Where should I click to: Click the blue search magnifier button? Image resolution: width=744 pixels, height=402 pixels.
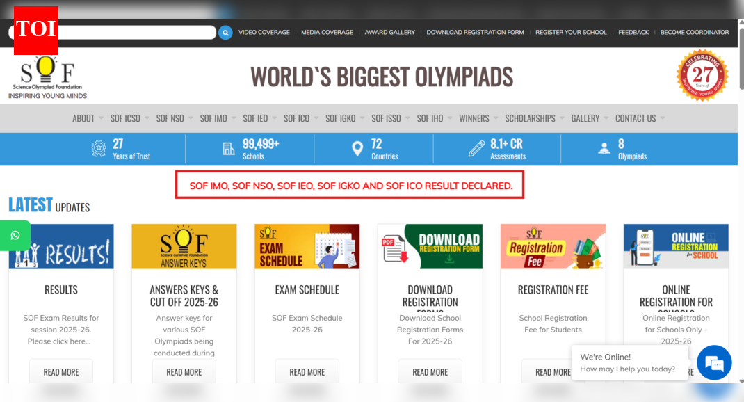pos(225,33)
